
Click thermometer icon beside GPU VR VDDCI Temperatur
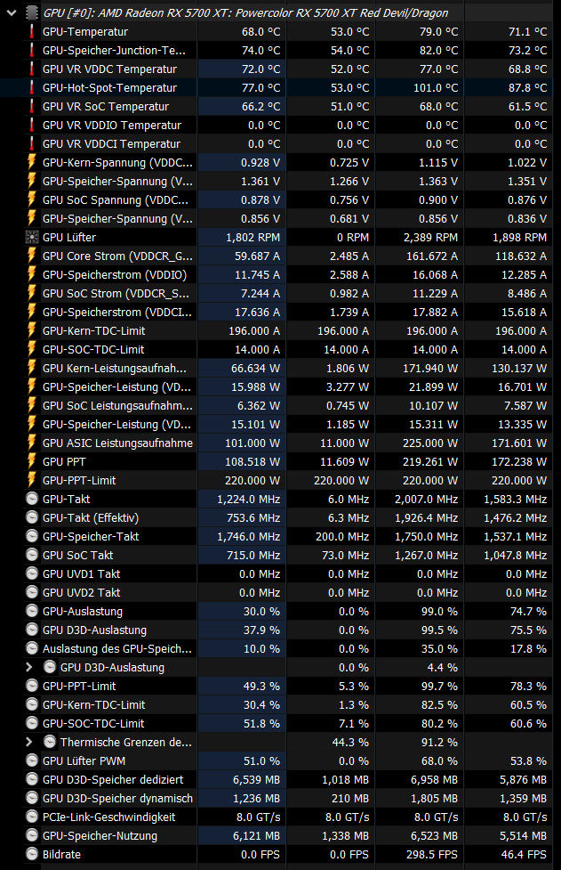pyautogui.click(x=32, y=143)
